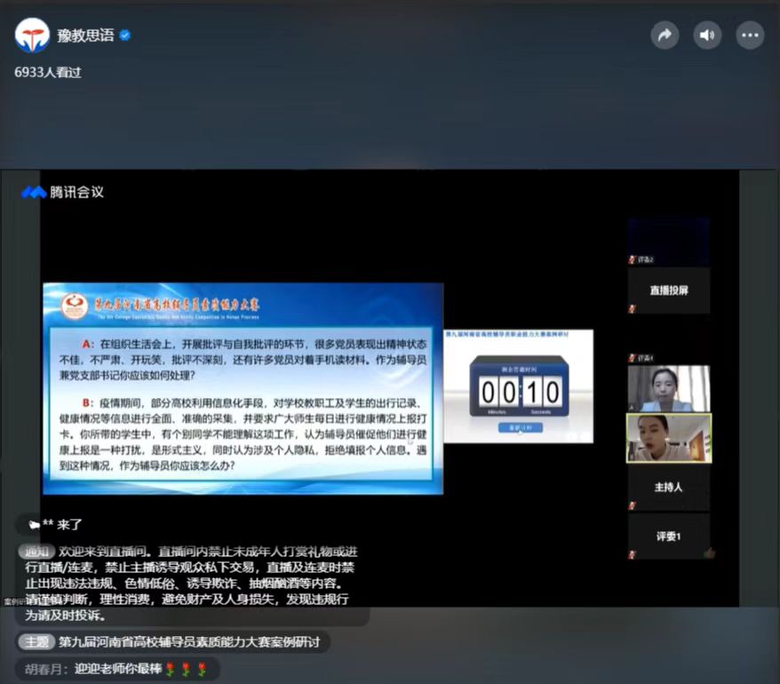Open the 豫教思语 channel avatar
The width and height of the screenshot is (780, 684).
pos(32,36)
